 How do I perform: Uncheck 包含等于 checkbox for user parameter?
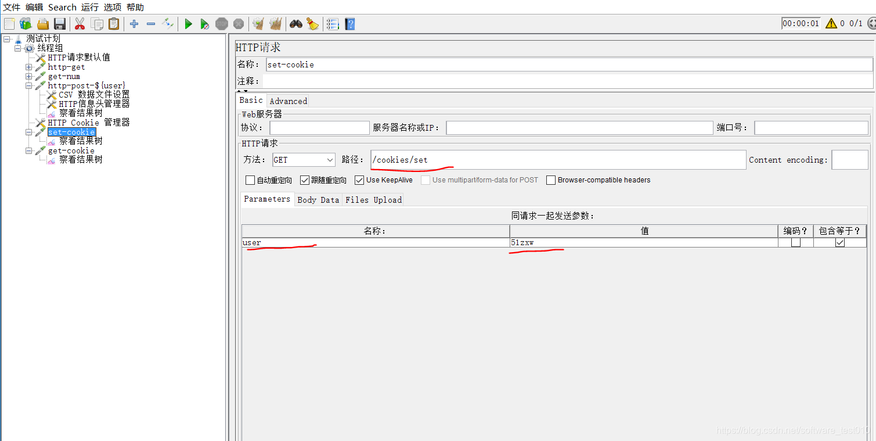[840, 243]
